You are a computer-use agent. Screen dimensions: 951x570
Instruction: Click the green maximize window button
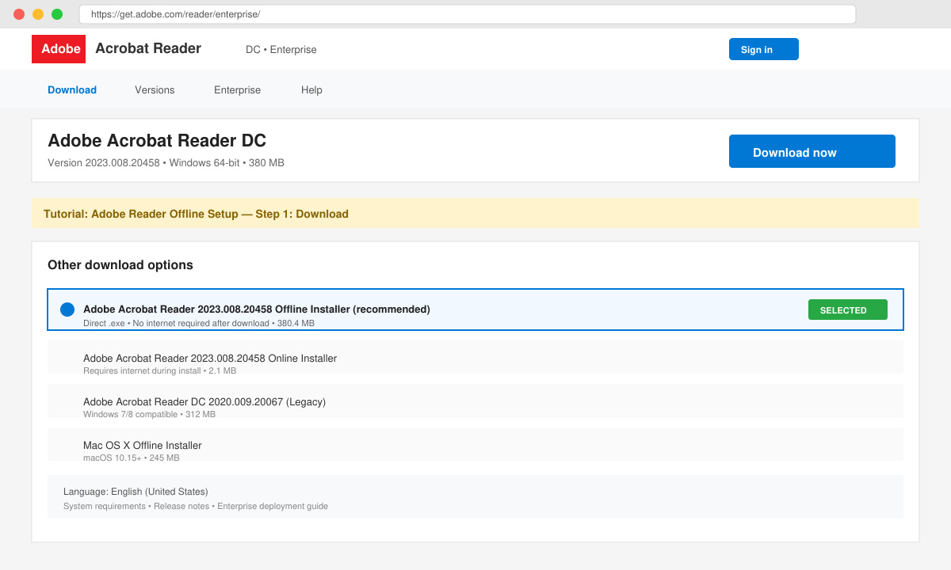coord(57,14)
